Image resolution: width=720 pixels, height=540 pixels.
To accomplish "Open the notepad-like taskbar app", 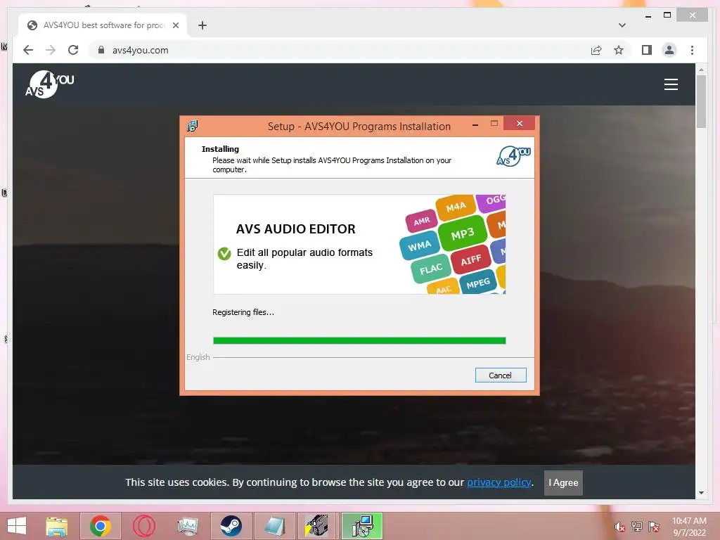I will [x=275, y=526].
